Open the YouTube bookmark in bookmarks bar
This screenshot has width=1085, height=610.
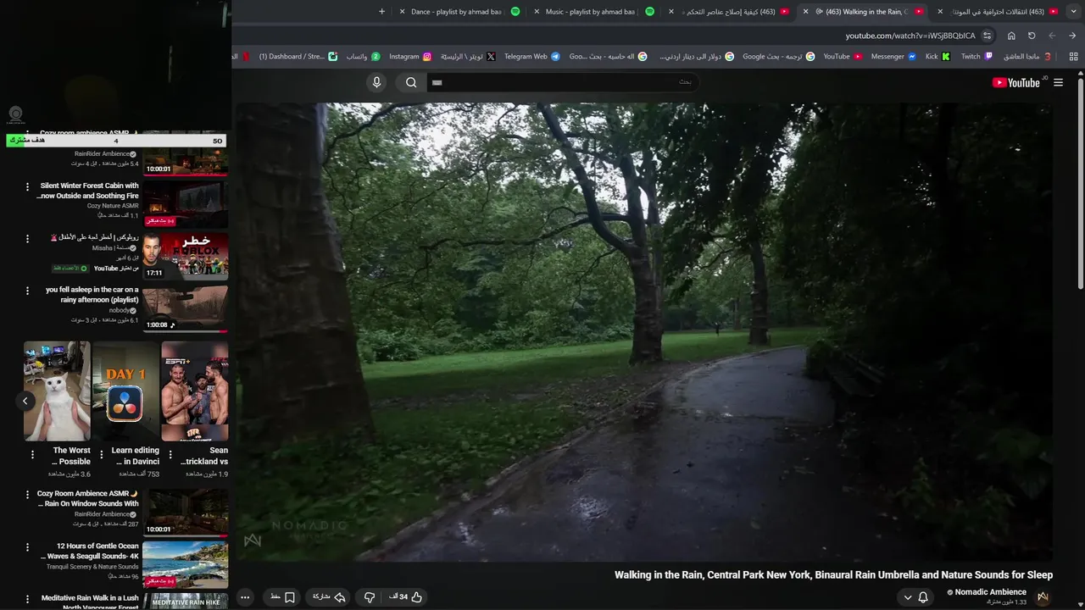(843, 57)
